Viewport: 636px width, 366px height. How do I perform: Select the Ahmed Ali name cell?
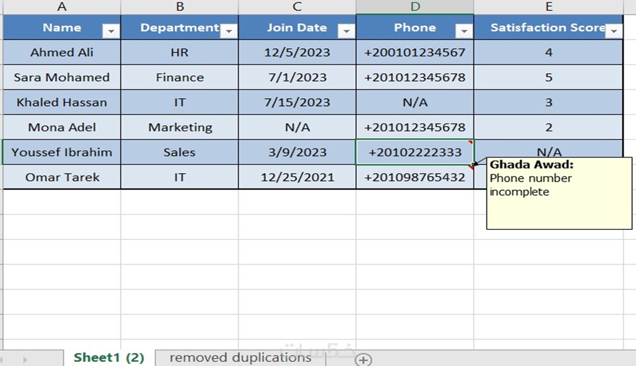[62, 52]
